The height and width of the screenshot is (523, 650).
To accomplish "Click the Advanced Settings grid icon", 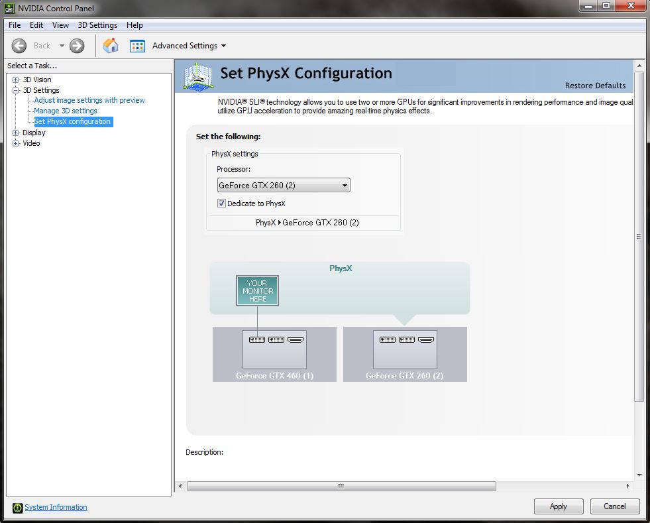I will (137, 46).
